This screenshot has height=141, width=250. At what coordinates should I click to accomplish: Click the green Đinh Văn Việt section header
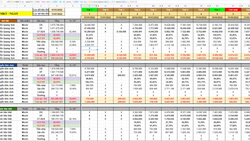[9, 109]
